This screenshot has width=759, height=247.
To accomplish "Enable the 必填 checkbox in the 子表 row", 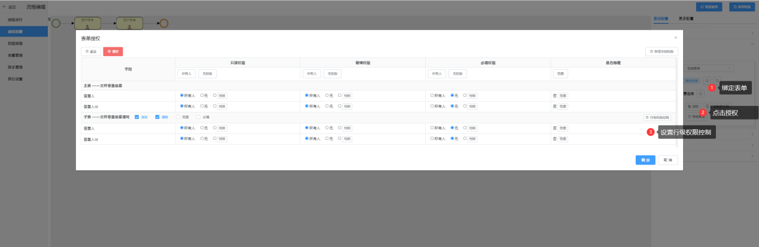I will [x=199, y=117].
